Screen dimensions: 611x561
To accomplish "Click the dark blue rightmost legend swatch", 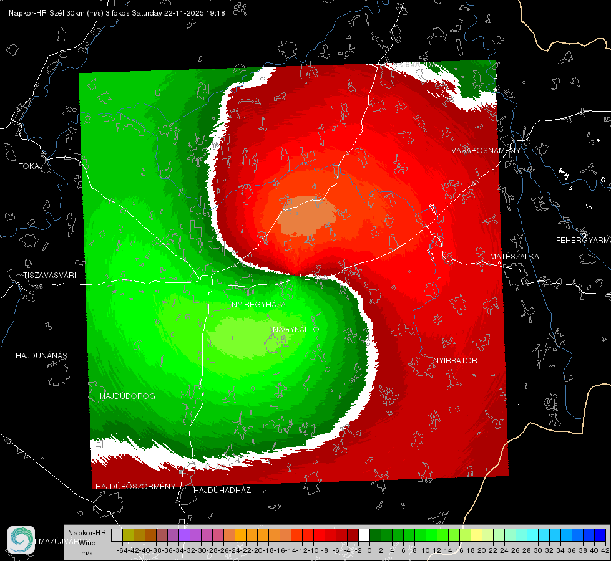I will (x=600, y=535).
